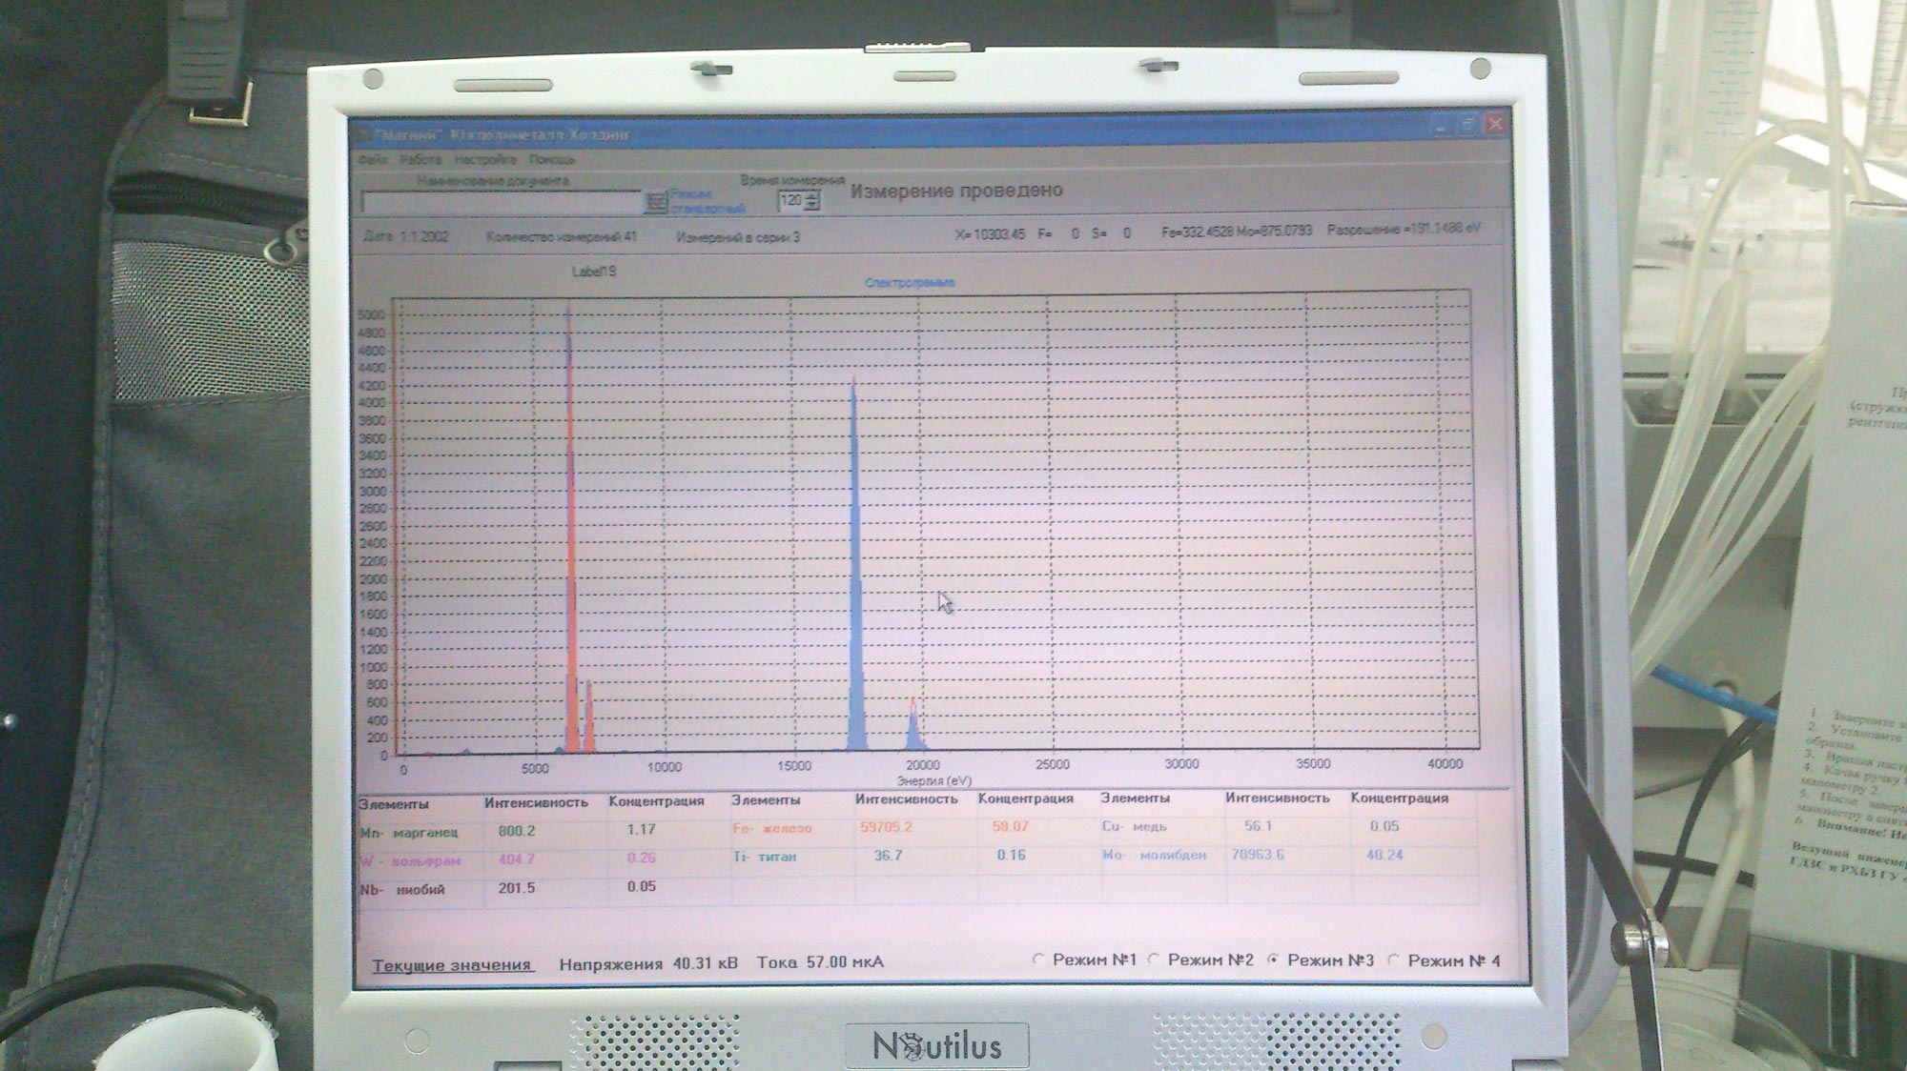Select the already active Режим №3 option
The height and width of the screenshot is (1071, 1907).
(1274, 960)
